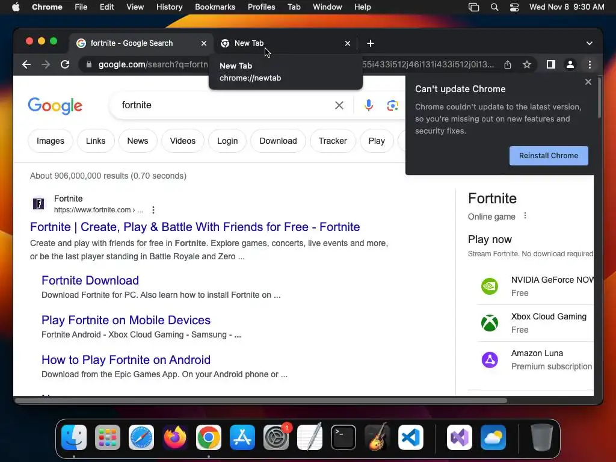
Task: Launch Firefox from the dock
Action: (175, 437)
